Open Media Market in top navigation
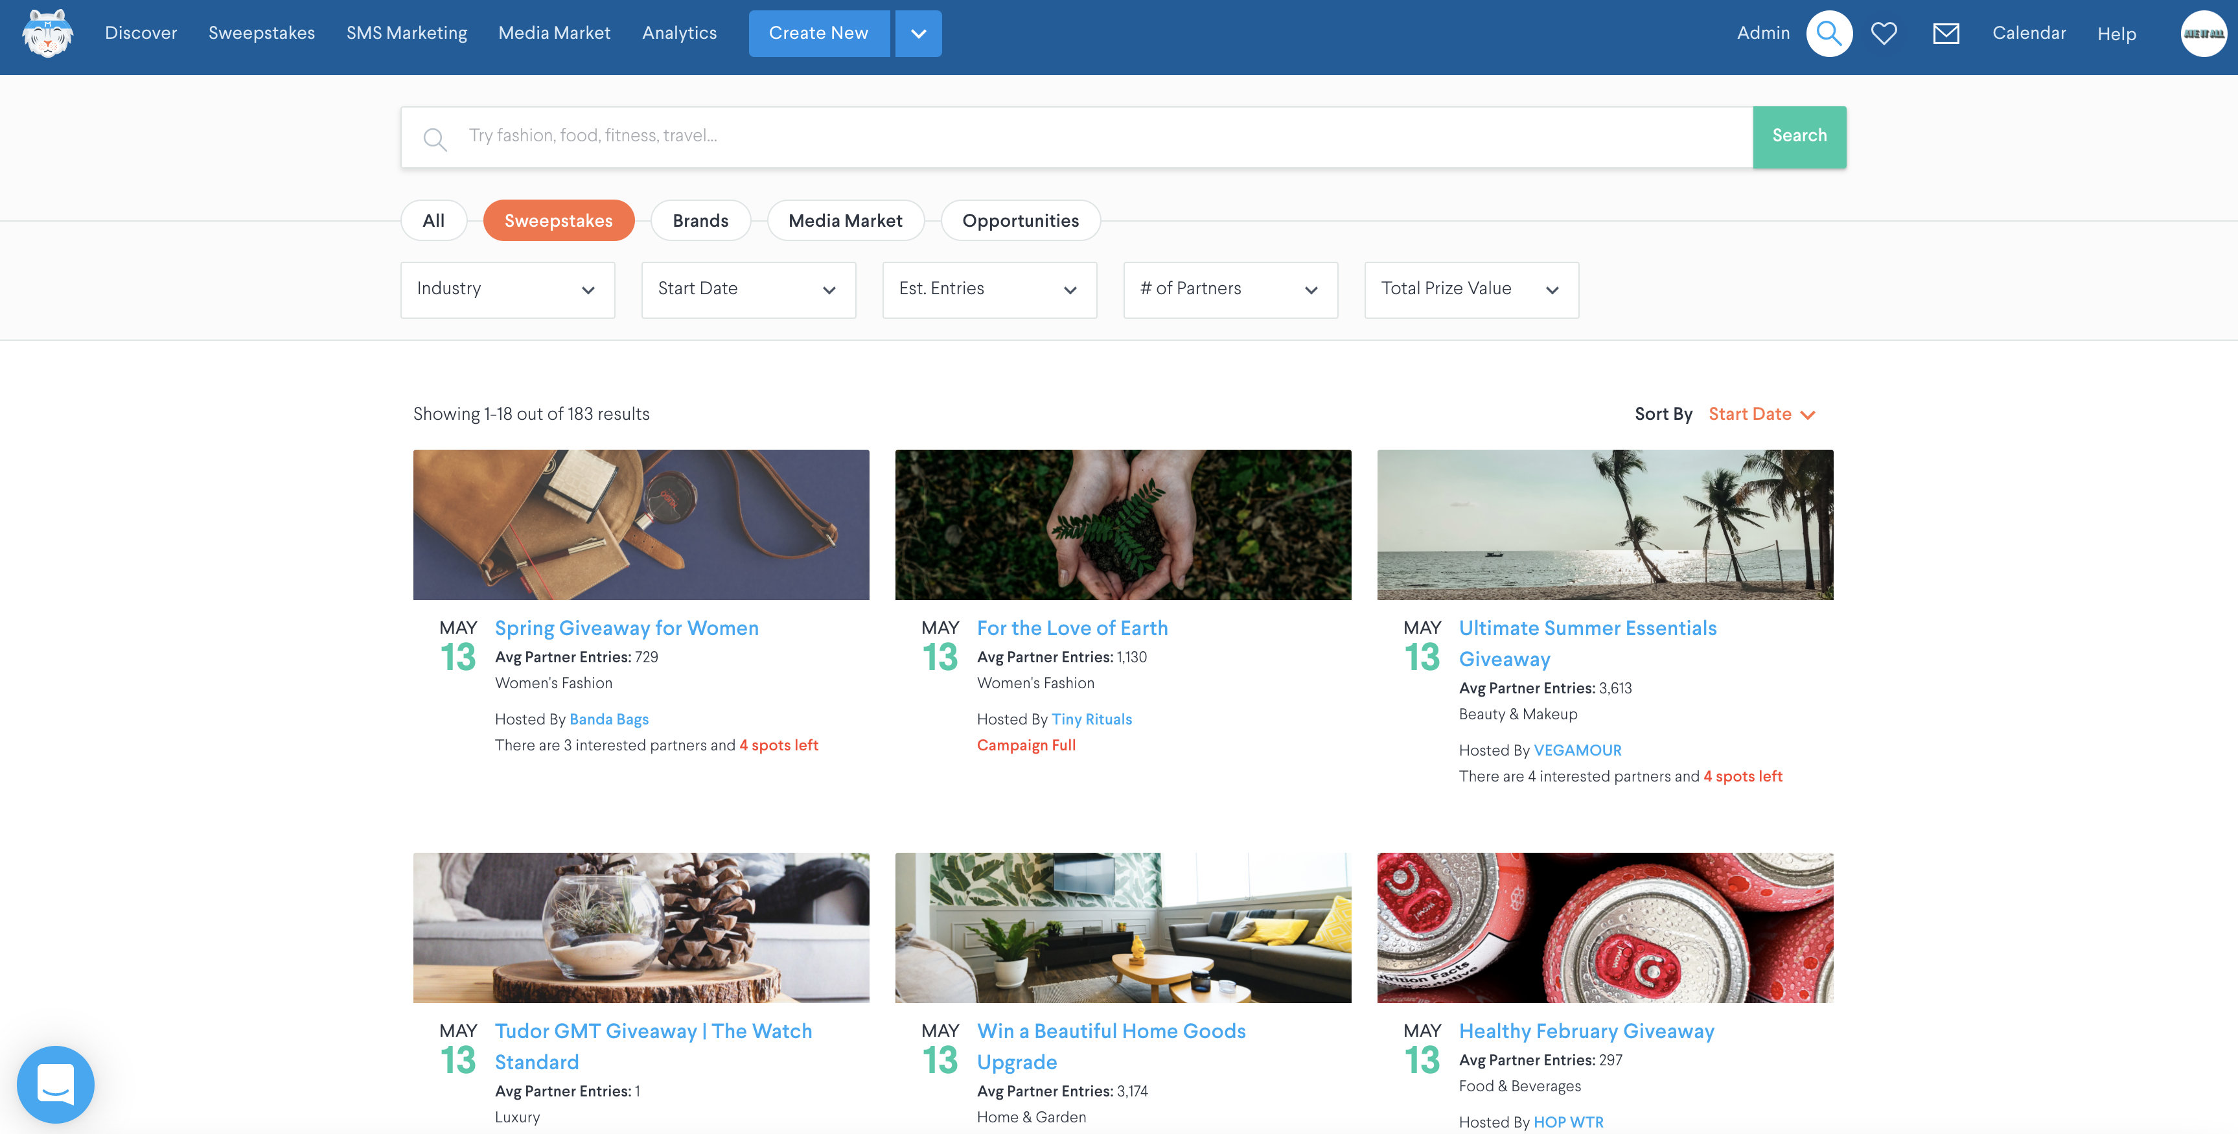 554,33
